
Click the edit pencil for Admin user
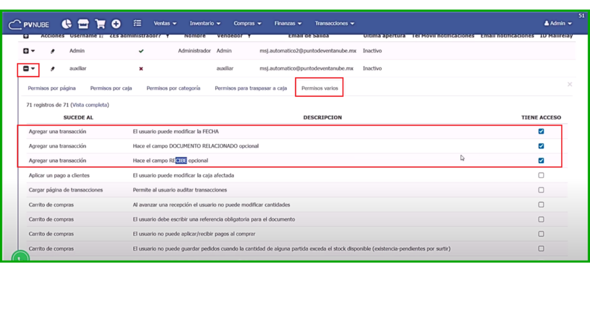tap(52, 51)
